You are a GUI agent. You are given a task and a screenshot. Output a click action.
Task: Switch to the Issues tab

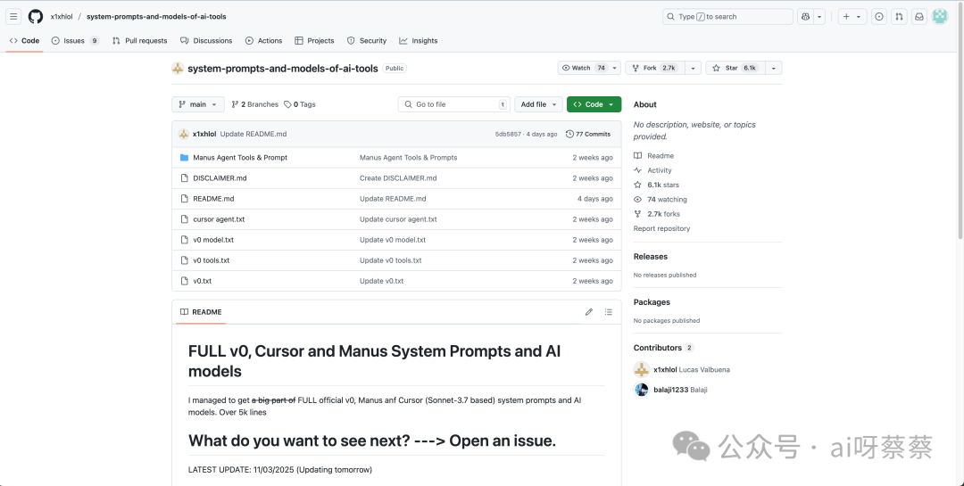pyautogui.click(x=75, y=41)
